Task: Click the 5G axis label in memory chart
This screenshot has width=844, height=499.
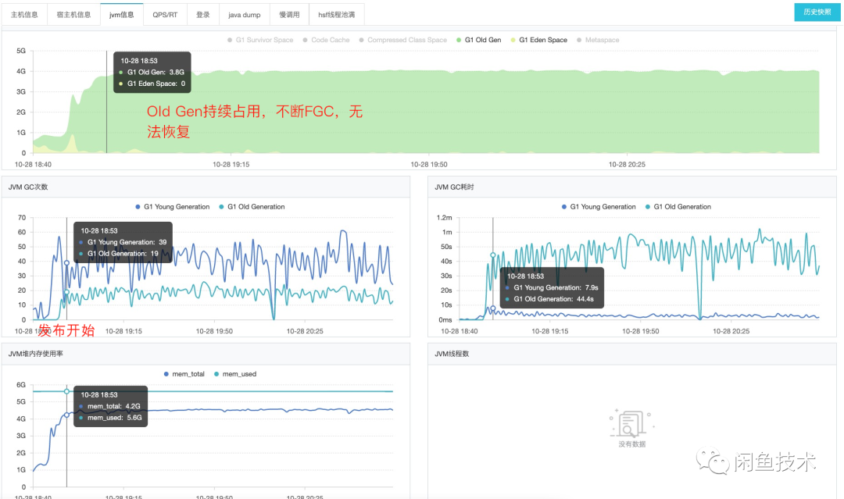Action: tap(21, 51)
